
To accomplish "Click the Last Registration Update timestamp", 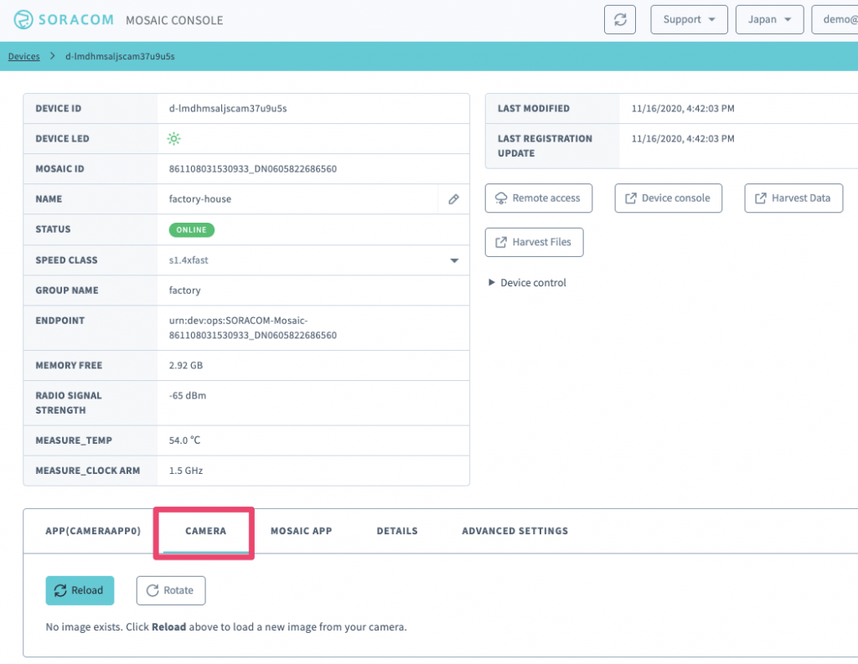I will (683, 138).
